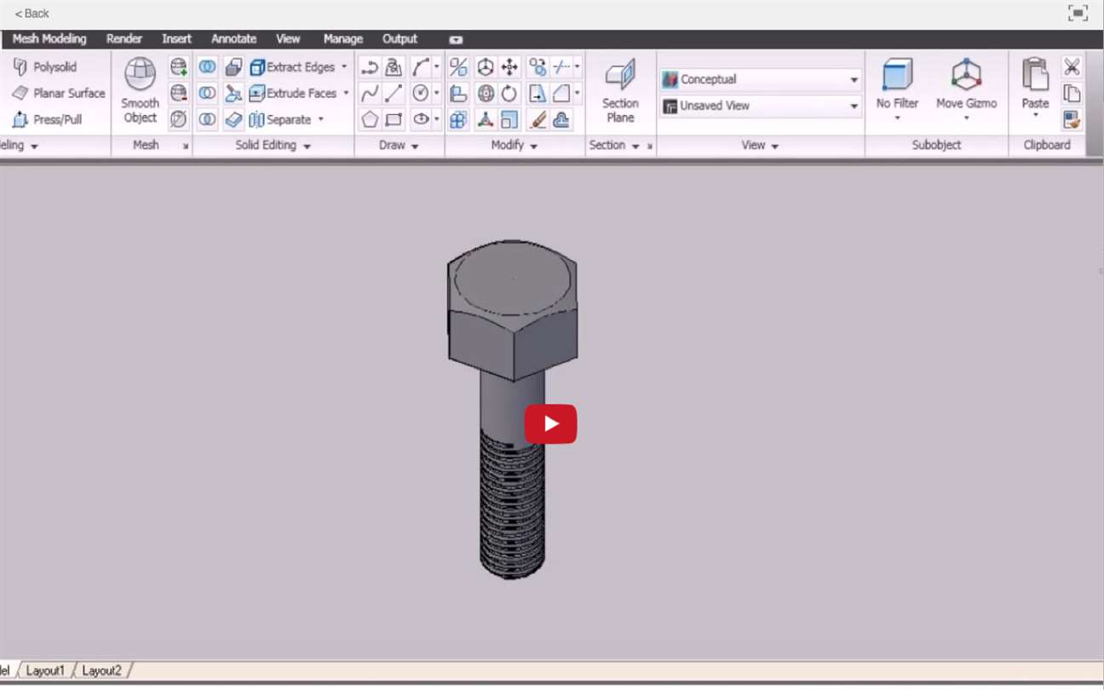Switch to the Mesh Modeling tab
1104x690 pixels.
click(x=49, y=39)
